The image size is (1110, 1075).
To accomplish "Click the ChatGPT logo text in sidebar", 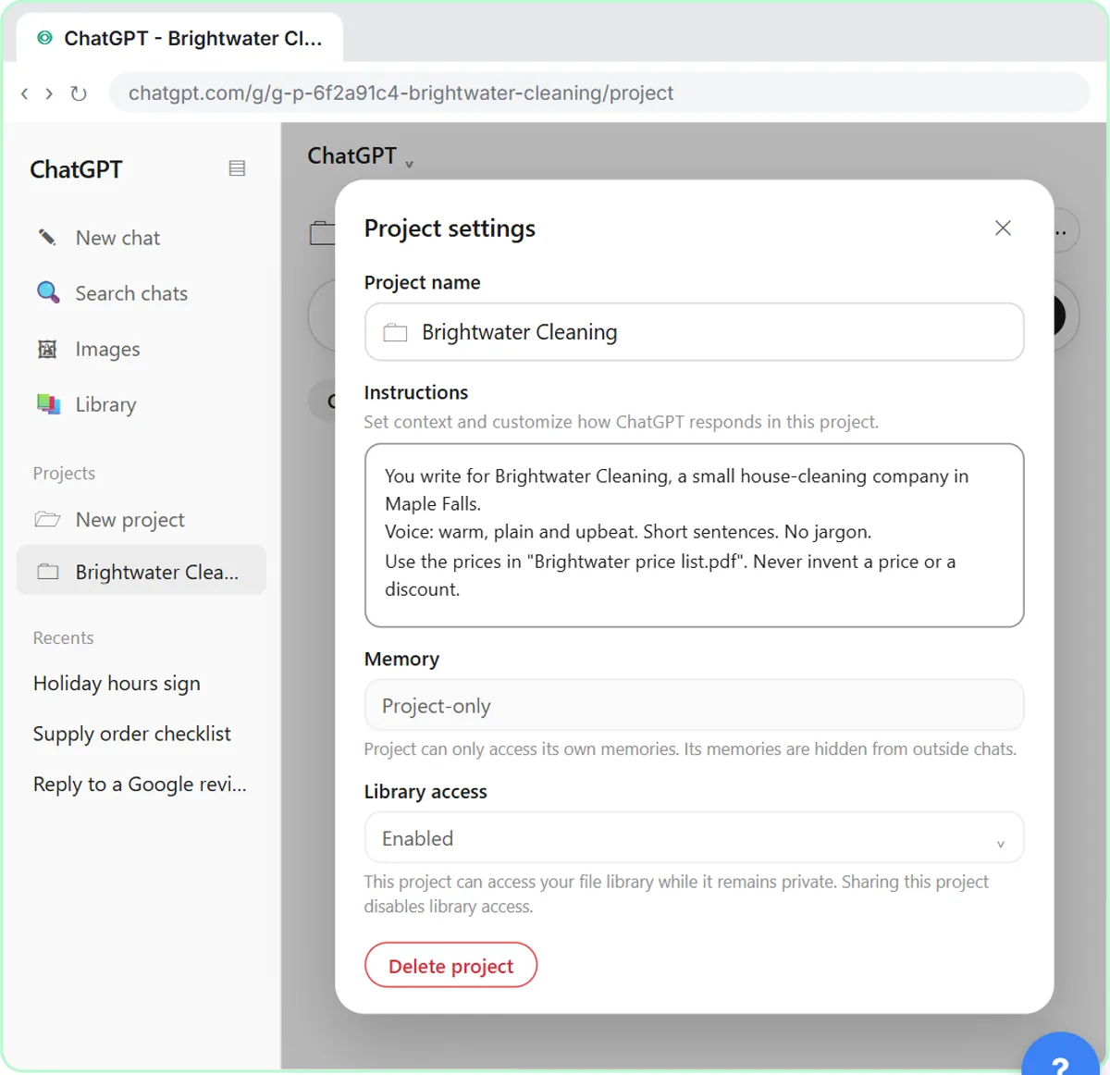I will 76,169.
